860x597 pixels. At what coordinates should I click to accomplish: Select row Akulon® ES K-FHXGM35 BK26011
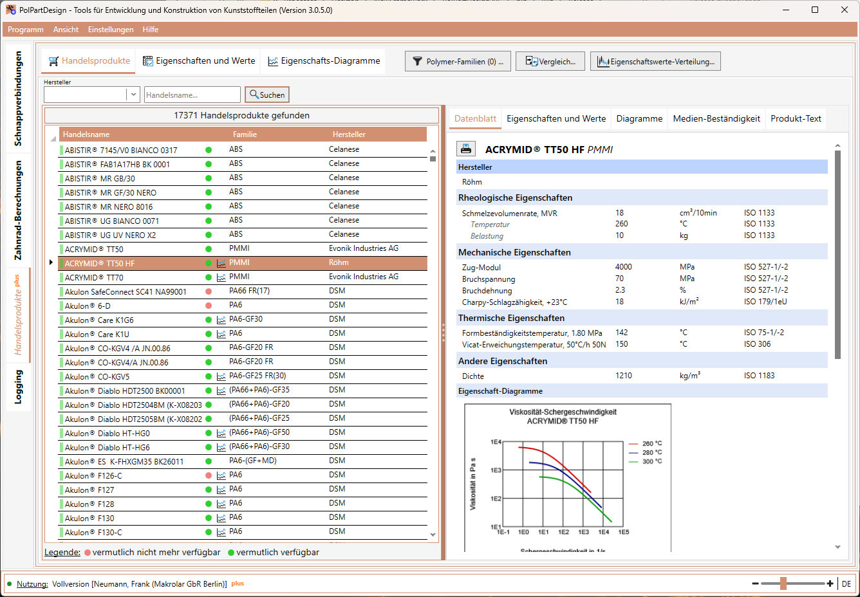(243, 461)
